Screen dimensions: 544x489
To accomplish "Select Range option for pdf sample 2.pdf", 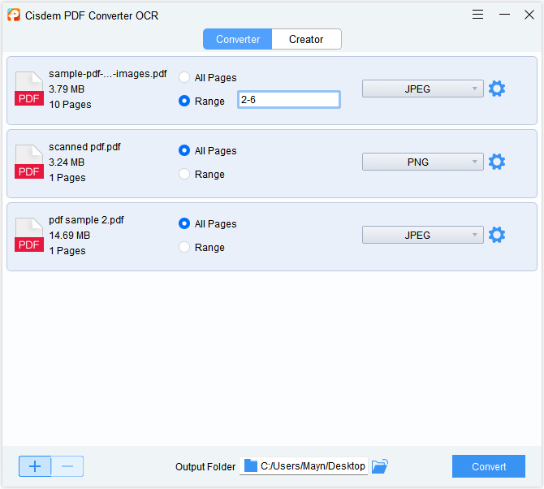I will pos(184,247).
